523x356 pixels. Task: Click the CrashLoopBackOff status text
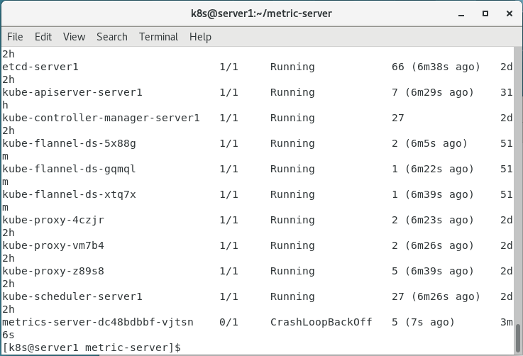pyautogui.click(x=321, y=322)
